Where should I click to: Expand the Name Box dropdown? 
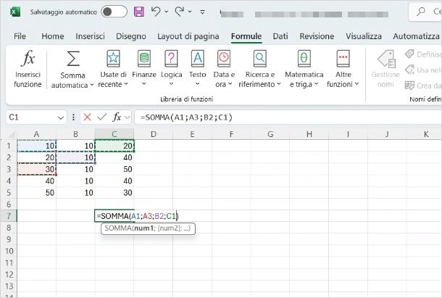[61, 117]
